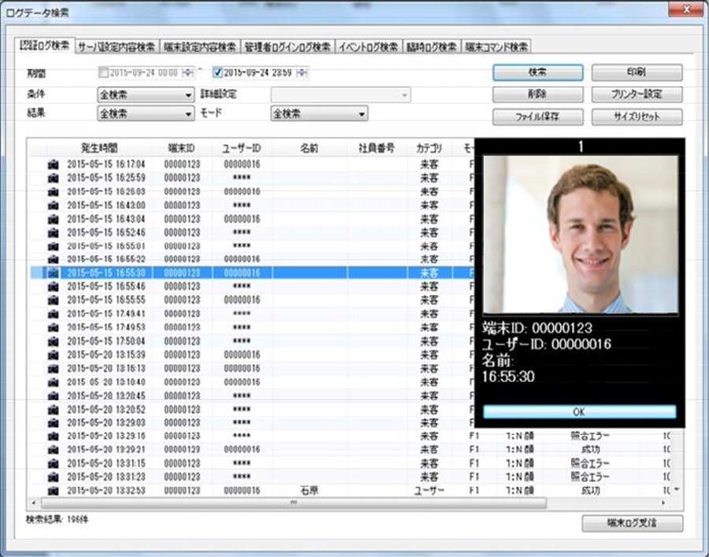709x557 pixels.
Task: Open the start date picker spinner
Action: click(x=187, y=72)
